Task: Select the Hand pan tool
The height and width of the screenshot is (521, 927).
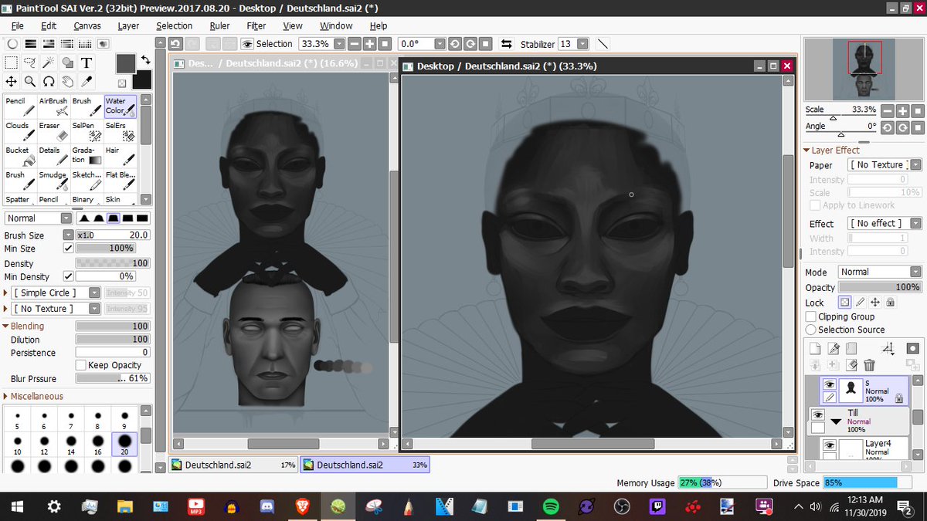Action: (x=68, y=81)
